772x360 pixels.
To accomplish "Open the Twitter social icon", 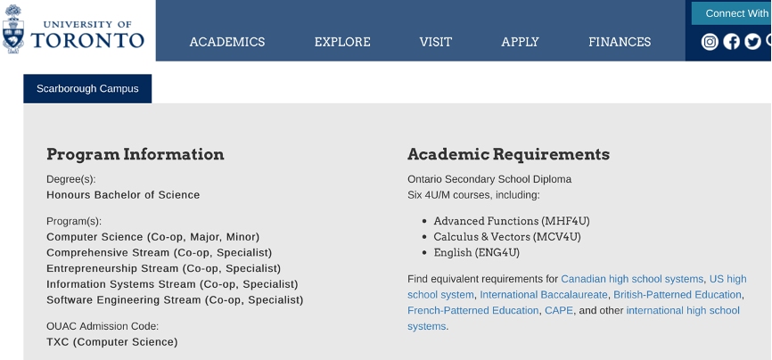I will coord(752,42).
